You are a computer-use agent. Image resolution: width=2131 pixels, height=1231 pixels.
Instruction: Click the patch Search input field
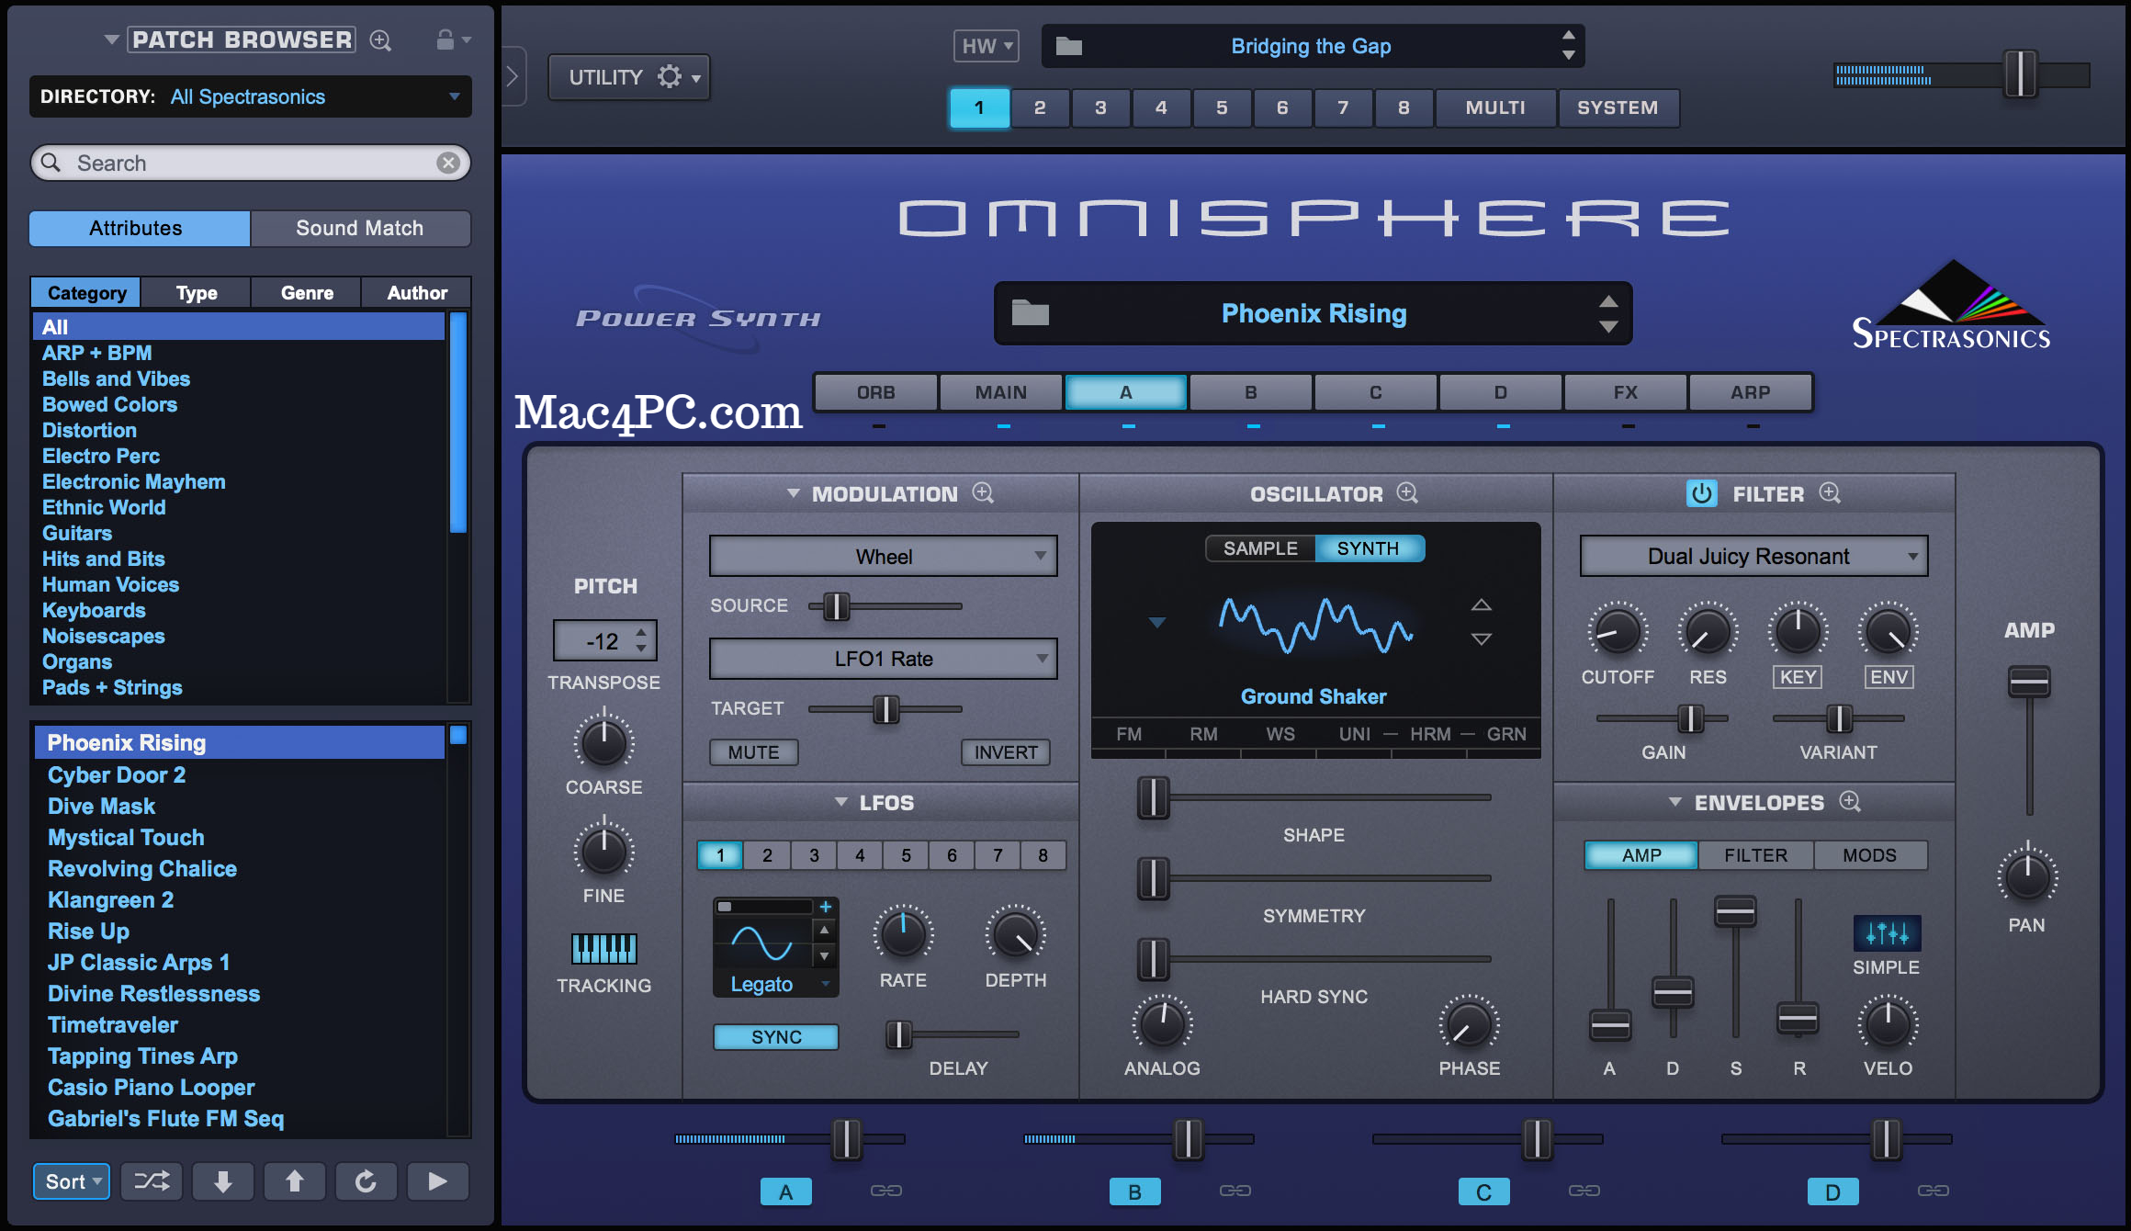pyautogui.click(x=251, y=163)
